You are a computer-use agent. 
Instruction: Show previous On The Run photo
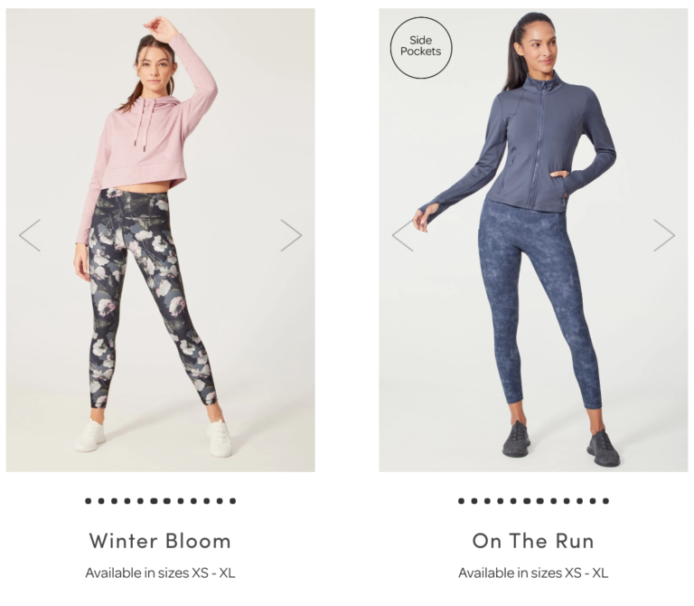point(403,235)
